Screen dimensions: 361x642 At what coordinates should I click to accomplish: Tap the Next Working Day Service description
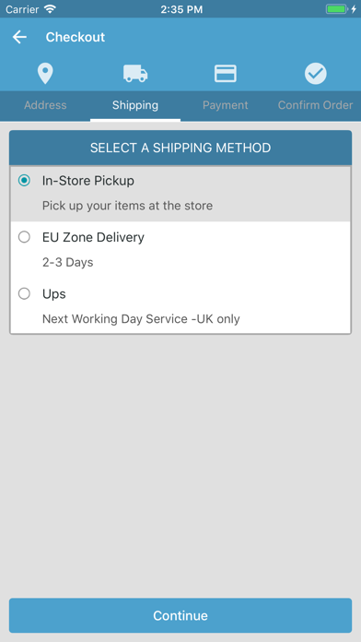tap(141, 318)
